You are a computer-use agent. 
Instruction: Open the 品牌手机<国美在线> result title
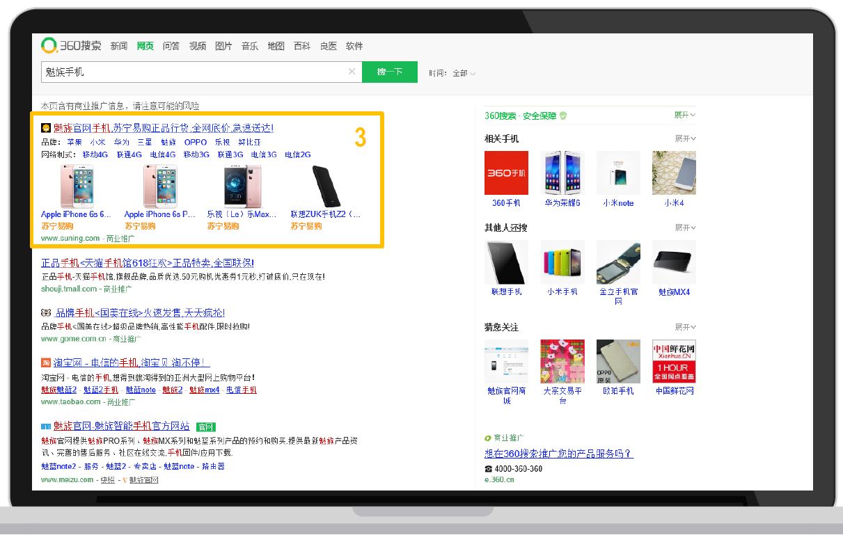[139, 313]
